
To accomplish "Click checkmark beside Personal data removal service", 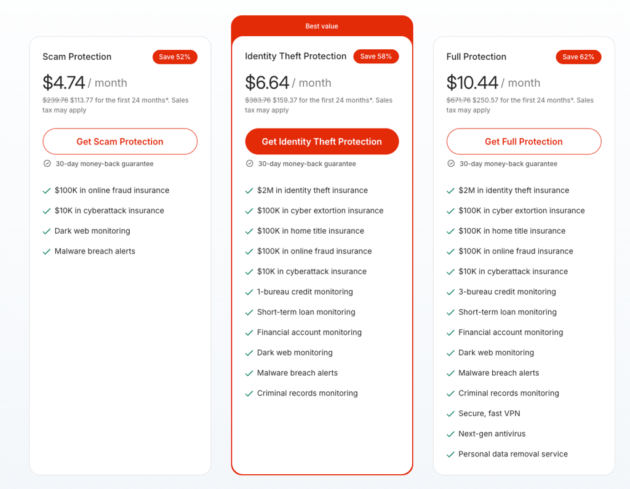I will tap(450, 455).
